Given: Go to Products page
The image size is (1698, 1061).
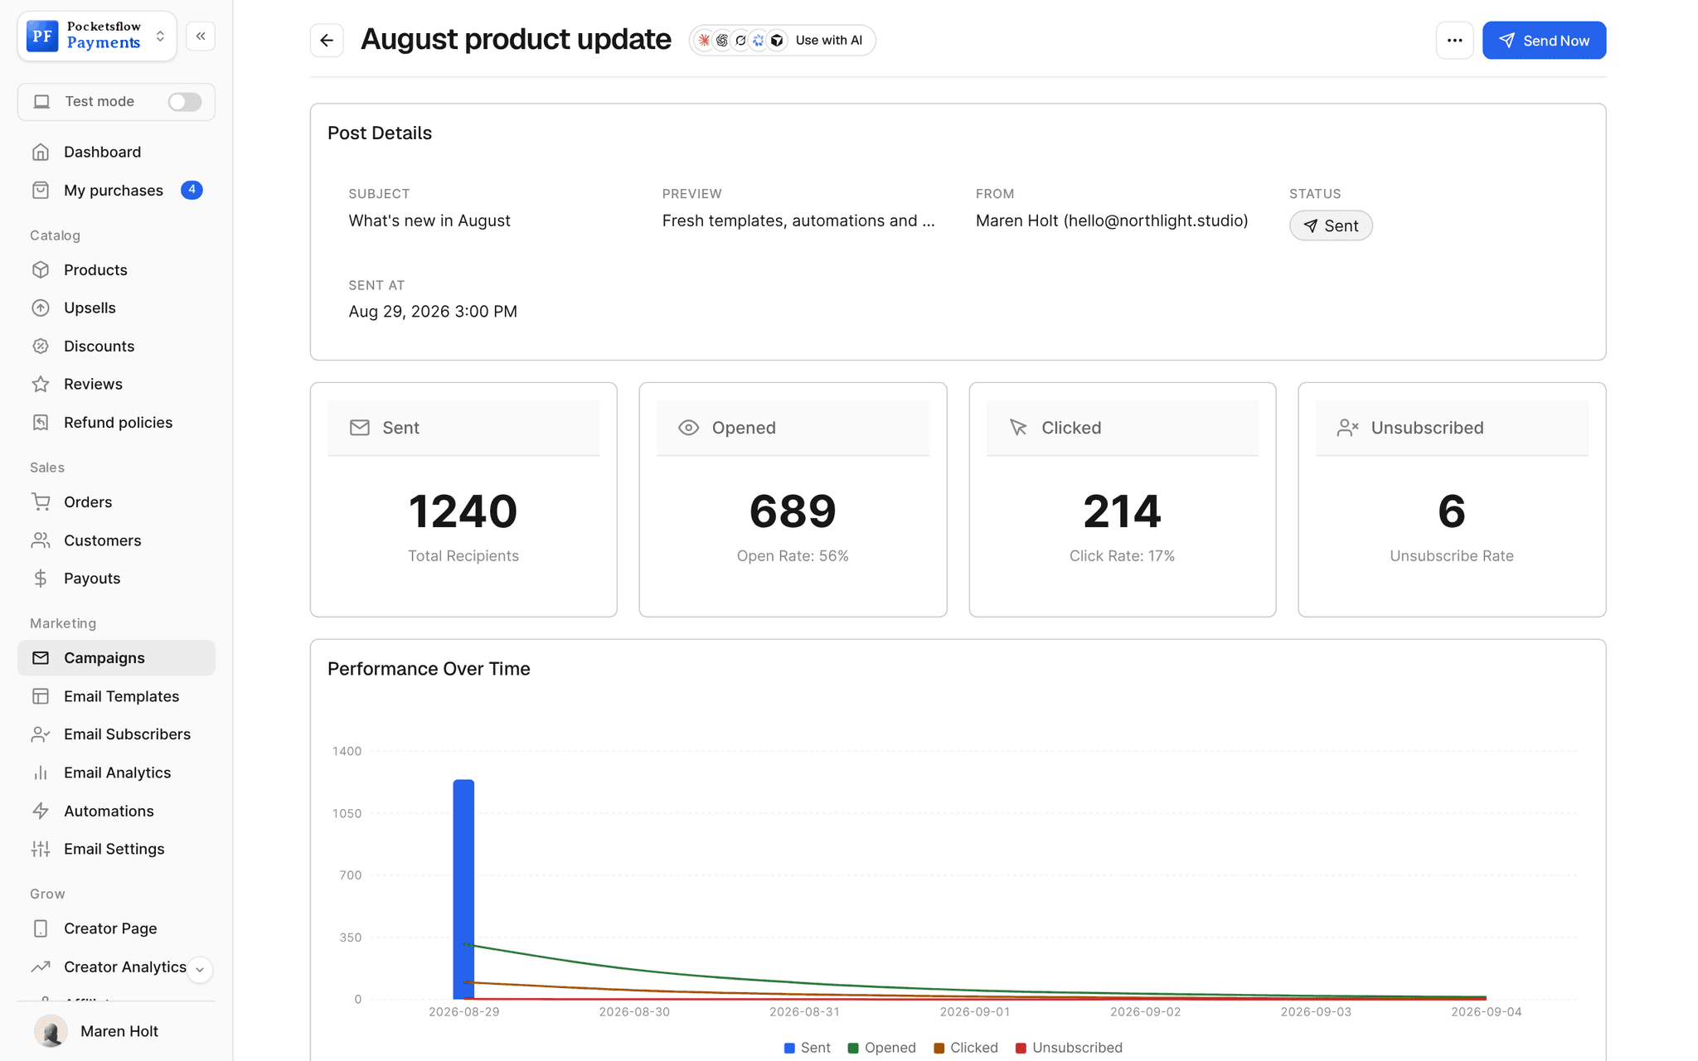Looking at the screenshot, I should 116,270.
